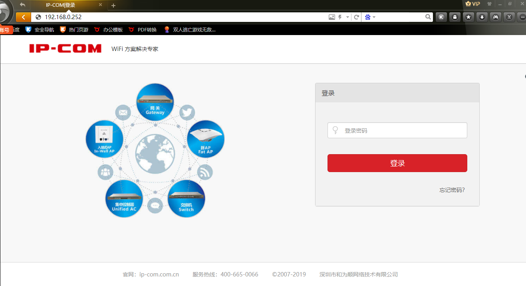Image resolution: width=526 pixels, height=286 pixels.
Task: Click the Twitter bird icon in diagram
Action: pyautogui.click(x=187, y=113)
